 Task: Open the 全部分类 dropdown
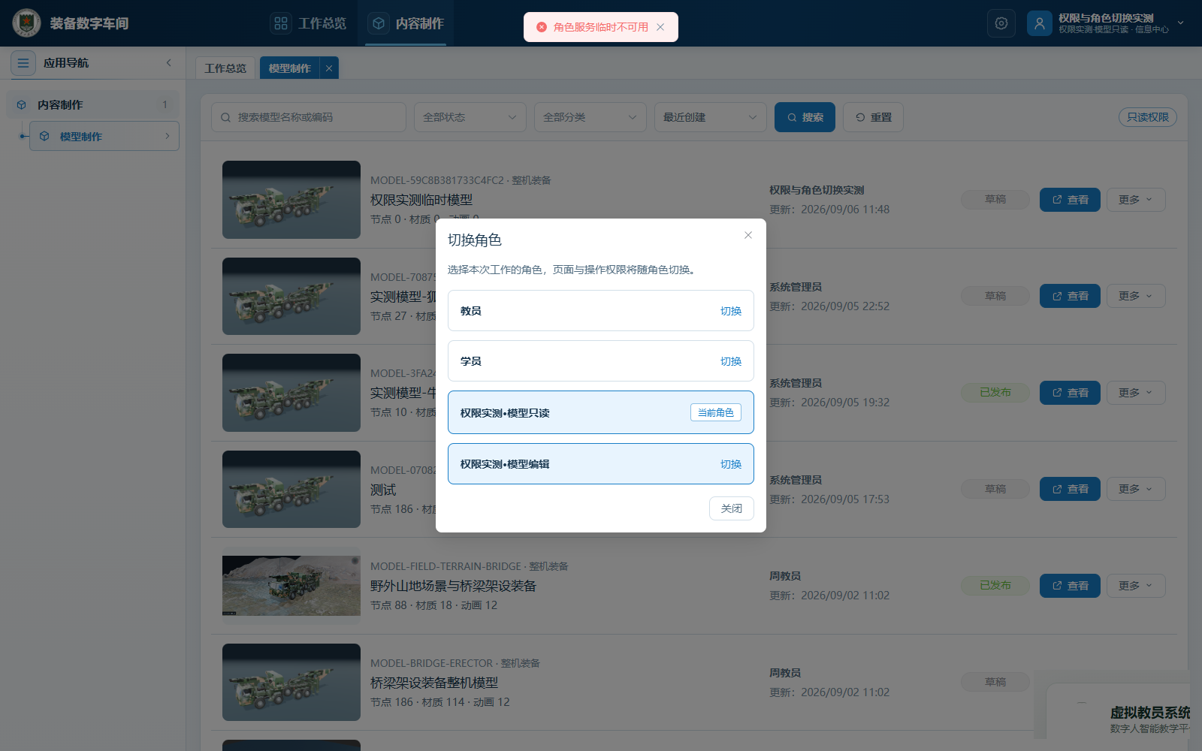[x=590, y=117]
